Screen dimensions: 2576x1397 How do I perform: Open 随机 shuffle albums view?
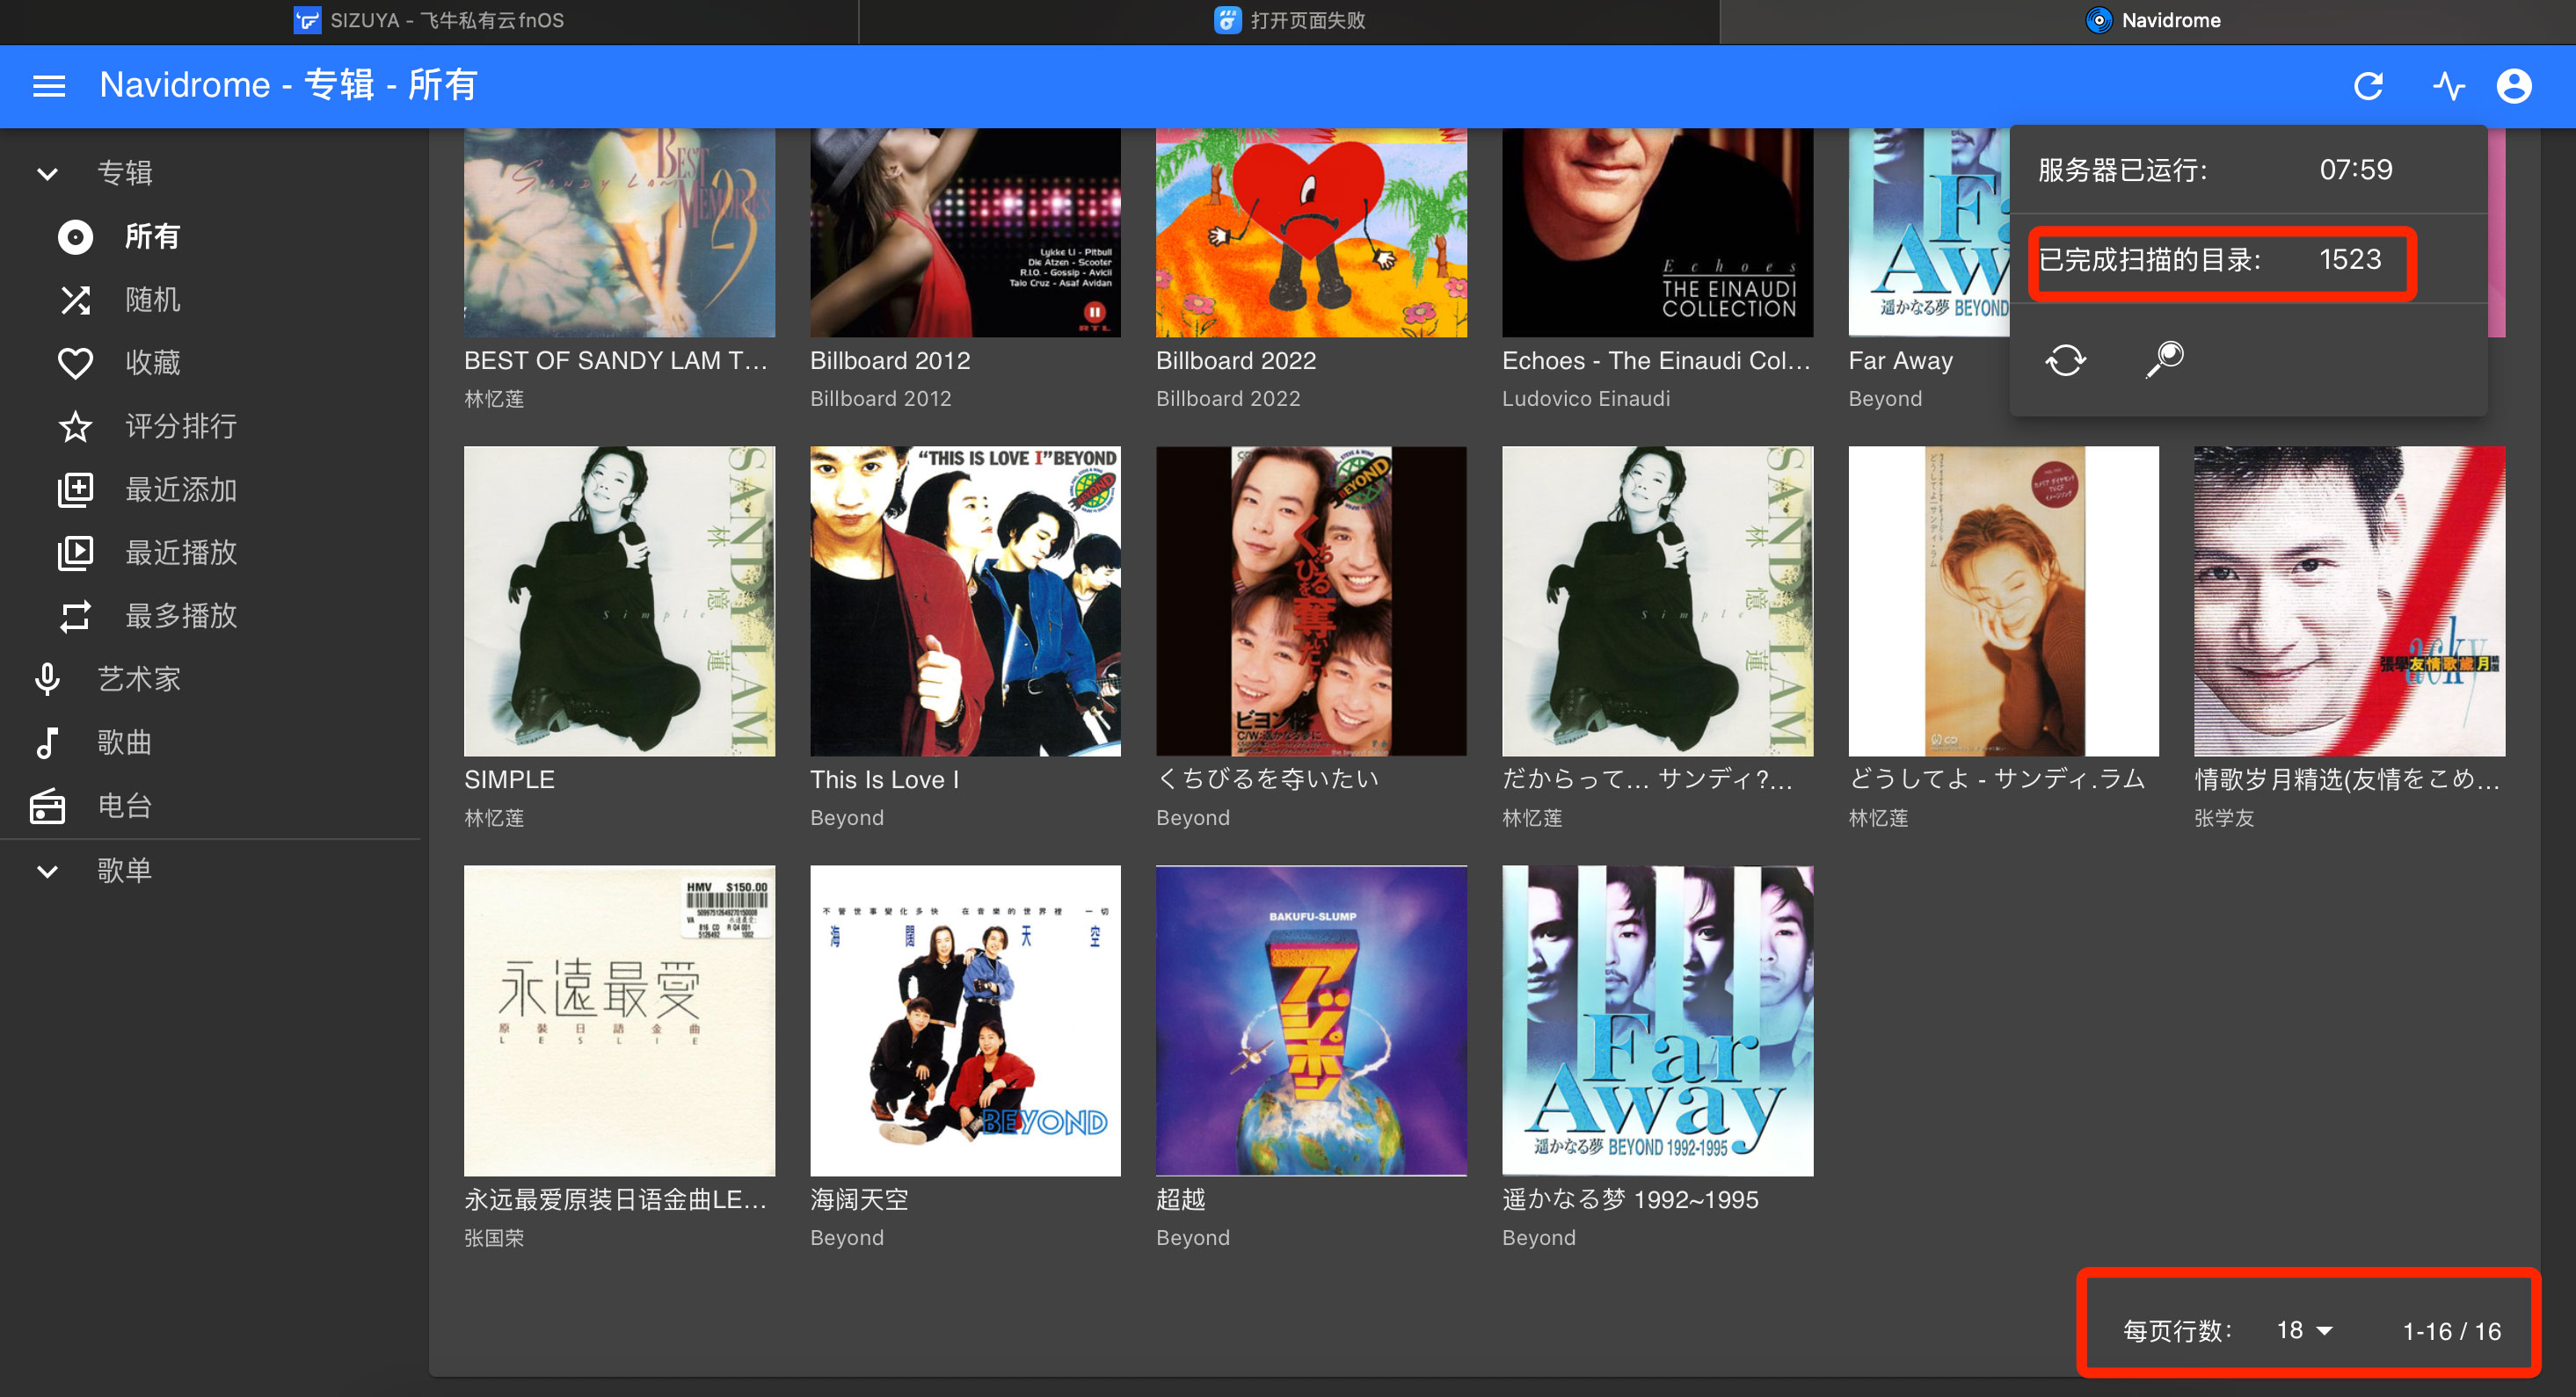pyautogui.click(x=152, y=300)
